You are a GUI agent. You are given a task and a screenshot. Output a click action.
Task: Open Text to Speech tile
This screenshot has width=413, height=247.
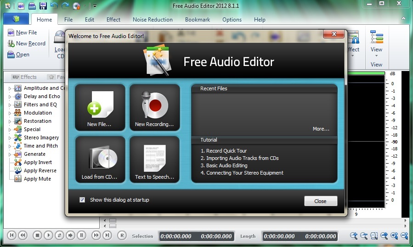click(x=155, y=159)
